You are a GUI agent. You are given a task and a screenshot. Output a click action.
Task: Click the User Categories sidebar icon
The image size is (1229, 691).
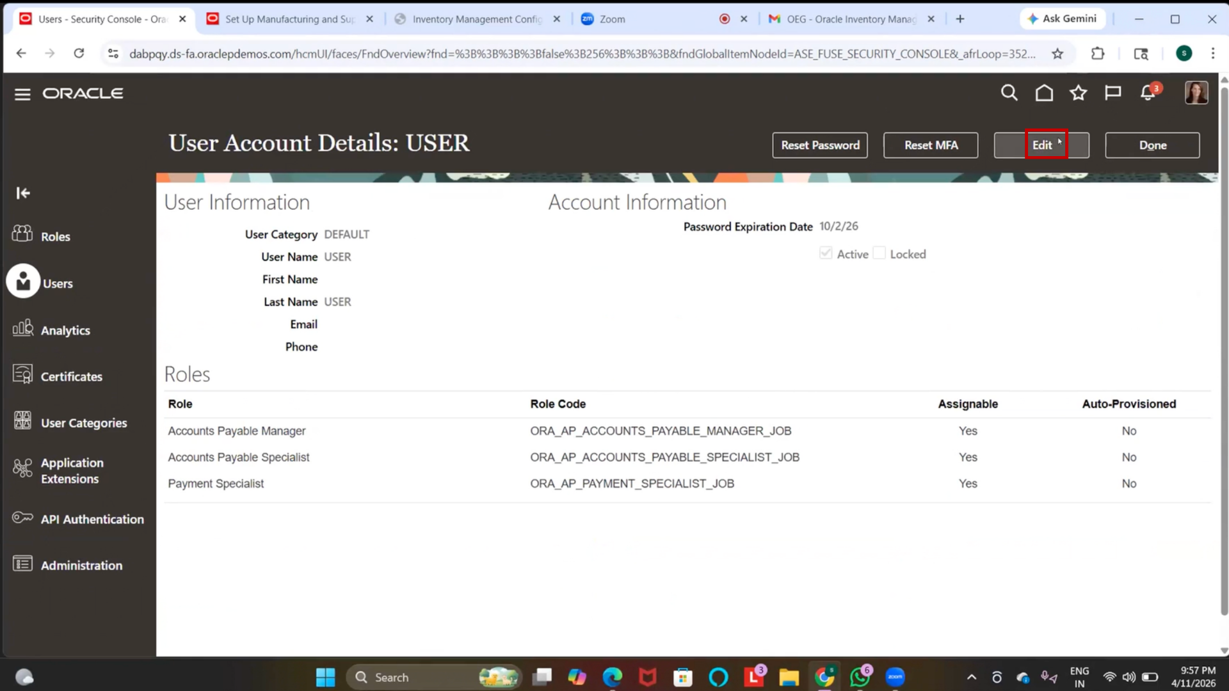(x=22, y=421)
